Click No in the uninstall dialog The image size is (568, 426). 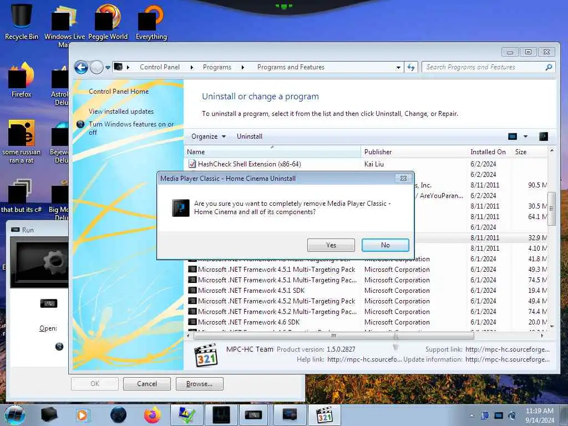tap(386, 245)
